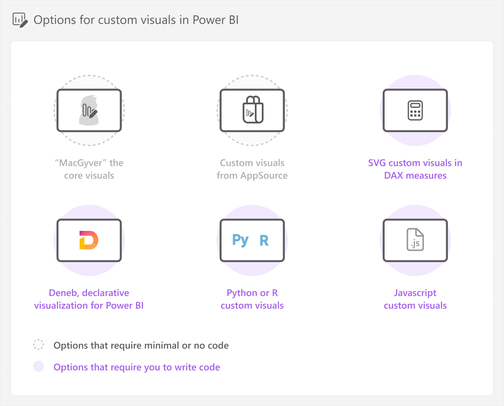Image resolution: width=504 pixels, height=406 pixels.
Task: Select the .js file icon
Action: [x=415, y=240]
